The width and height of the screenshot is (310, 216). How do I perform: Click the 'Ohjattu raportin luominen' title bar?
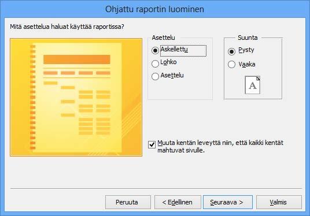click(x=154, y=9)
